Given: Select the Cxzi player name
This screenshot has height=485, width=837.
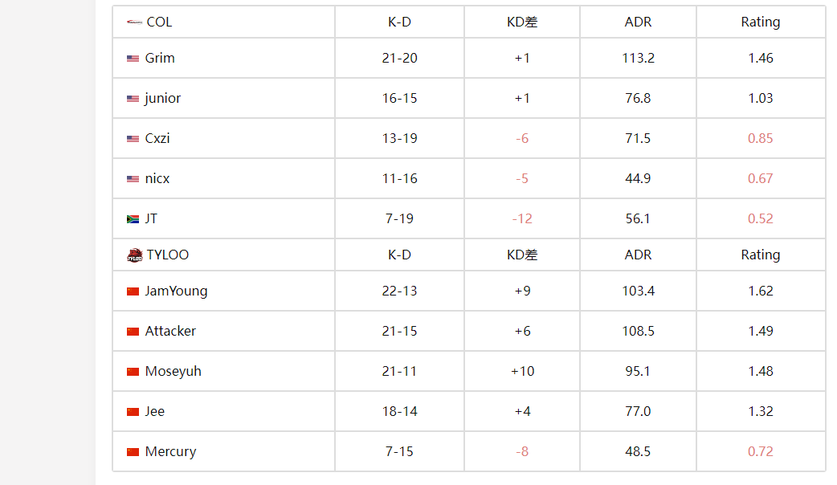Looking at the screenshot, I should (x=157, y=138).
